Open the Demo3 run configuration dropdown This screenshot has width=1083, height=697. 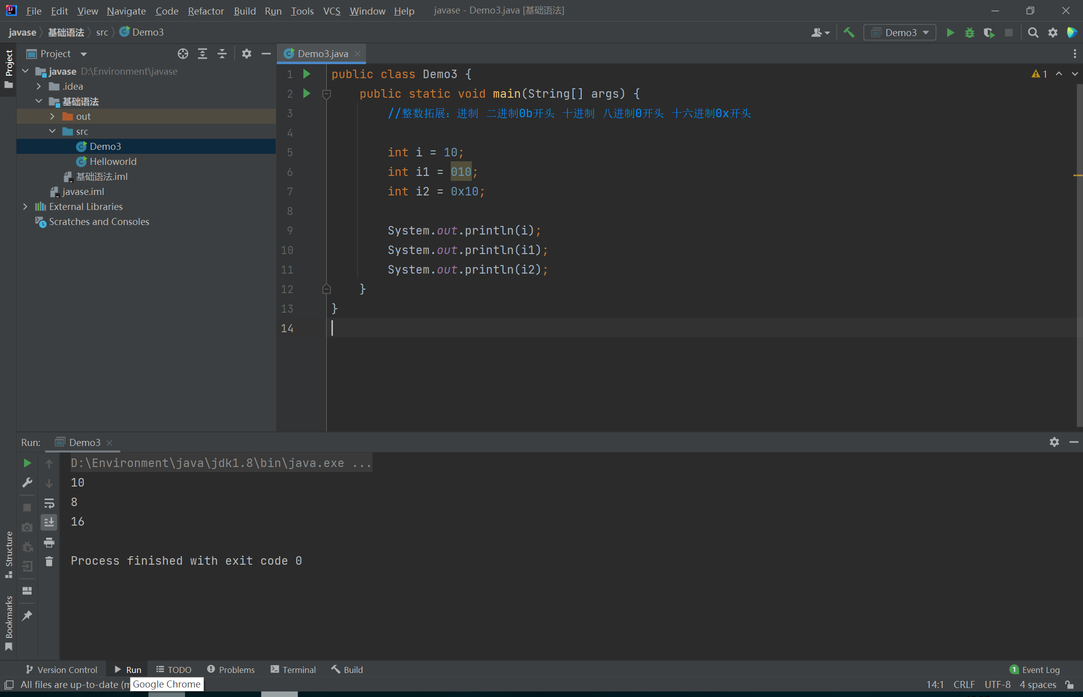pos(900,33)
